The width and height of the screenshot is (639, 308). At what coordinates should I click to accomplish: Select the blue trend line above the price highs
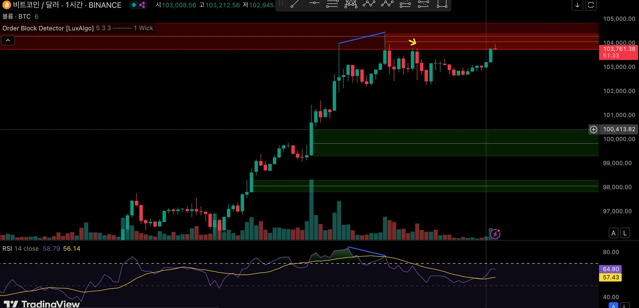[362, 38]
